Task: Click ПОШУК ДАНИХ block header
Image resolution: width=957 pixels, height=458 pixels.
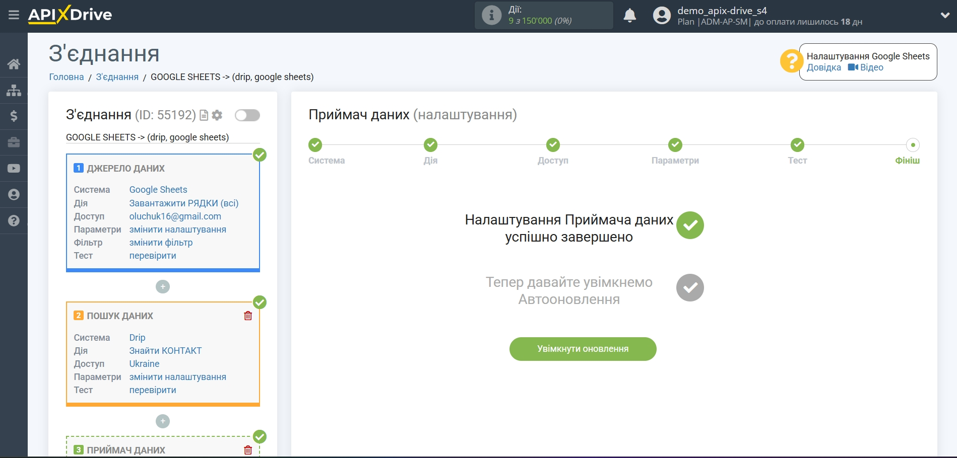Action: pyautogui.click(x=120, y=316)
